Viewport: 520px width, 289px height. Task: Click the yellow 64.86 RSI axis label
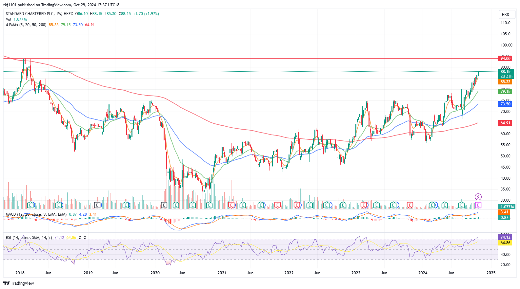[505, 243]
